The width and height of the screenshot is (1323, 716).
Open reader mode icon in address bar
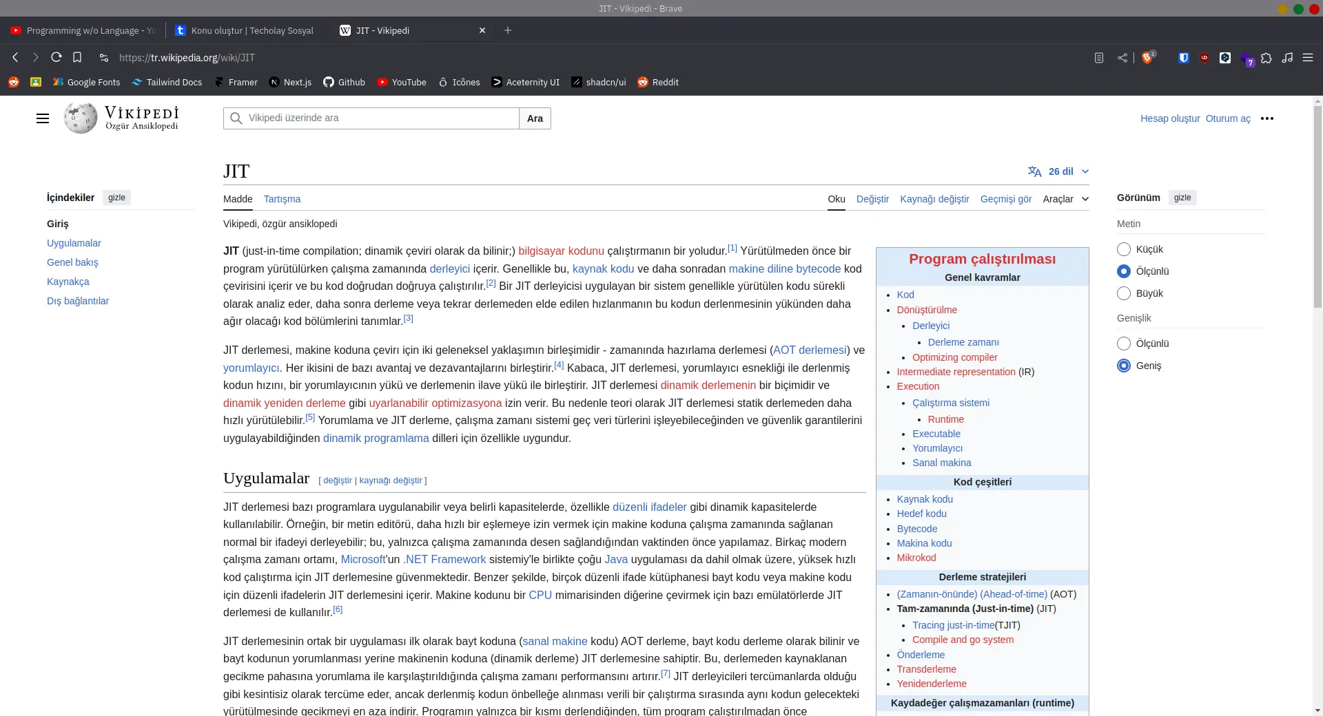click(x=1099, y=58)
